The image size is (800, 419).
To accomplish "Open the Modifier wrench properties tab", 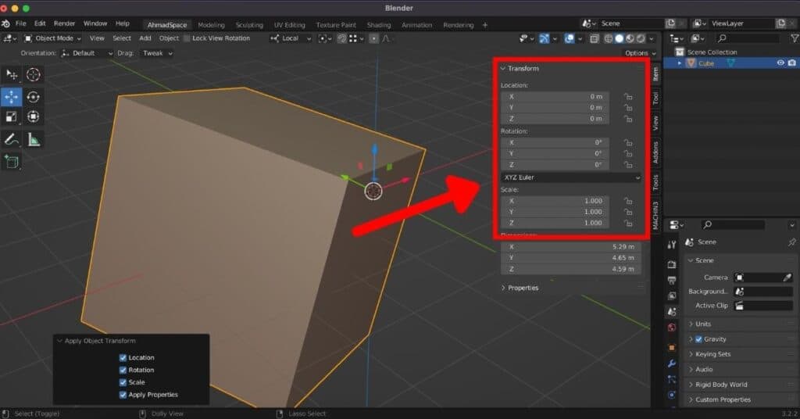I will pos(671,363).
